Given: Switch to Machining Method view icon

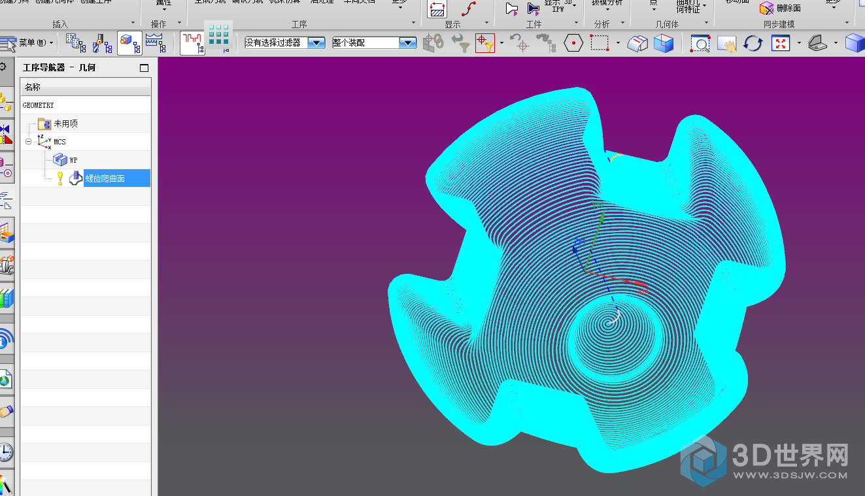Looking at the screenshot, I should [156, 44].
